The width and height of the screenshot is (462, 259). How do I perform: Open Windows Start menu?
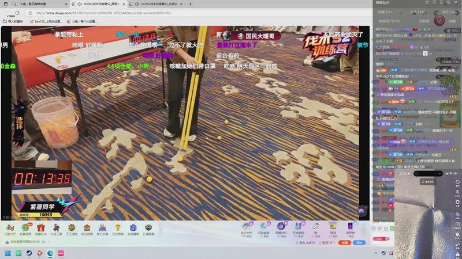pos(8,253)
